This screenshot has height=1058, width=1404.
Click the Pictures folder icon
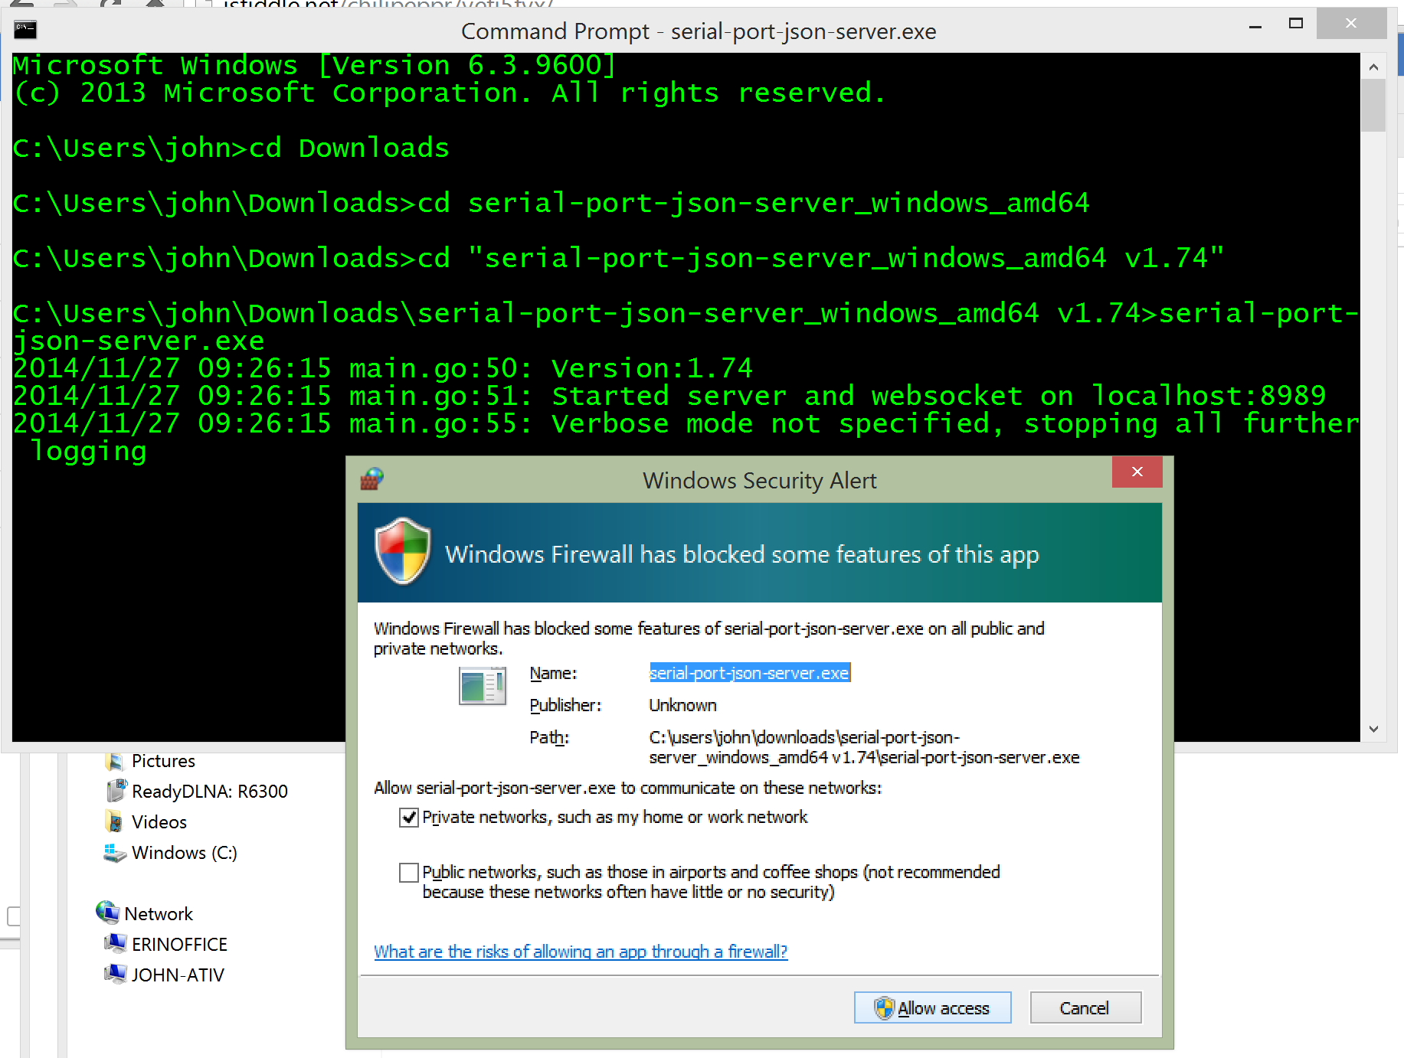tap(114, 761)
